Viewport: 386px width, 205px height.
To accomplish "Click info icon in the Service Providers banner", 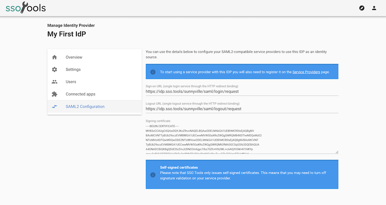I will [153, 72].
